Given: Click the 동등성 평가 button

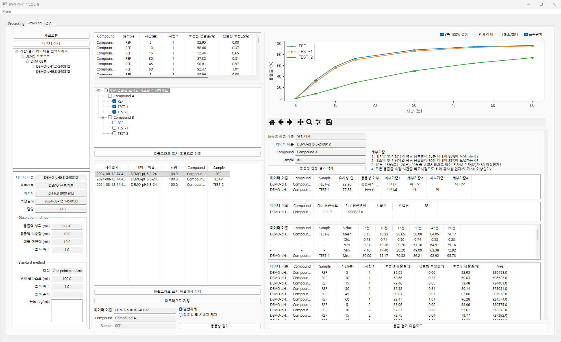Looking at the screenshot, I should click(220, 326).
